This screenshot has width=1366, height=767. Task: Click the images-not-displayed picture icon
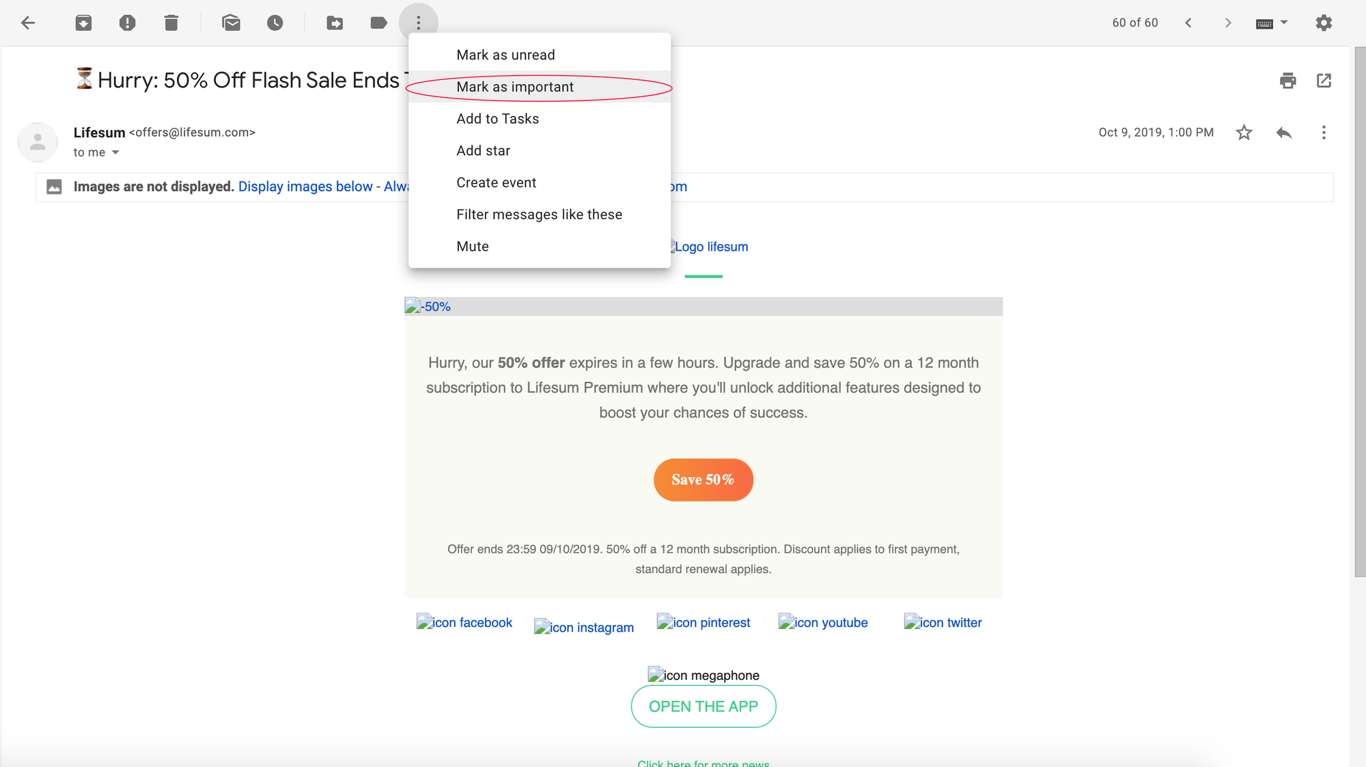pyautogui.click(x=54, y=186)
